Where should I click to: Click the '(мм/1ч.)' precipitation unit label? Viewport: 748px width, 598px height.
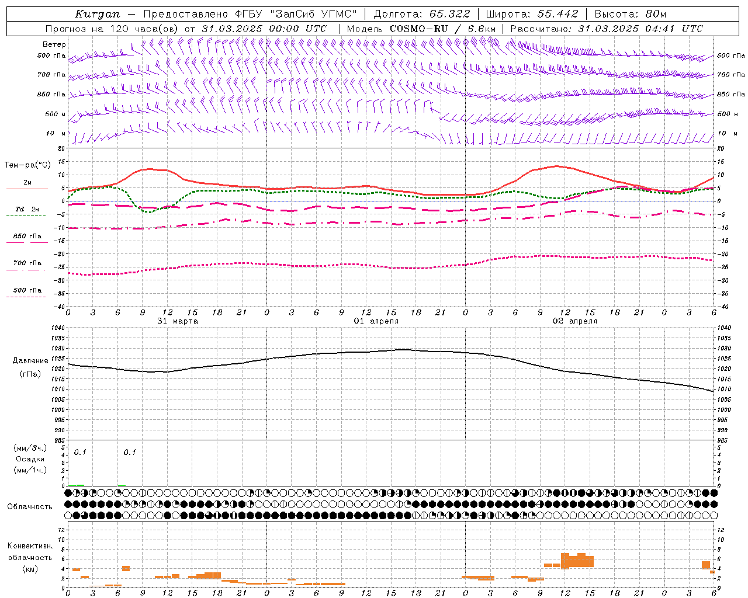(x=30, y=470)
